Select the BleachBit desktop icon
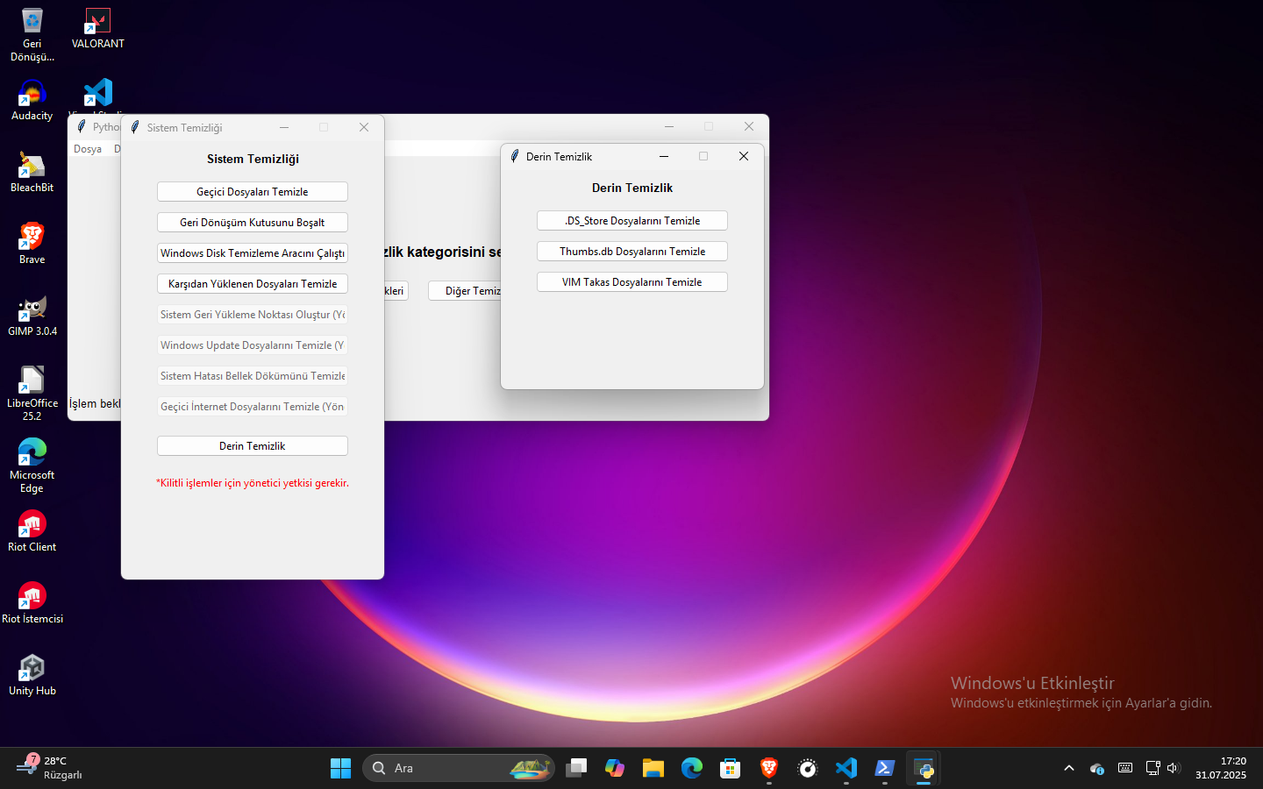This screenshot has height=789, width=1263. 32,173
